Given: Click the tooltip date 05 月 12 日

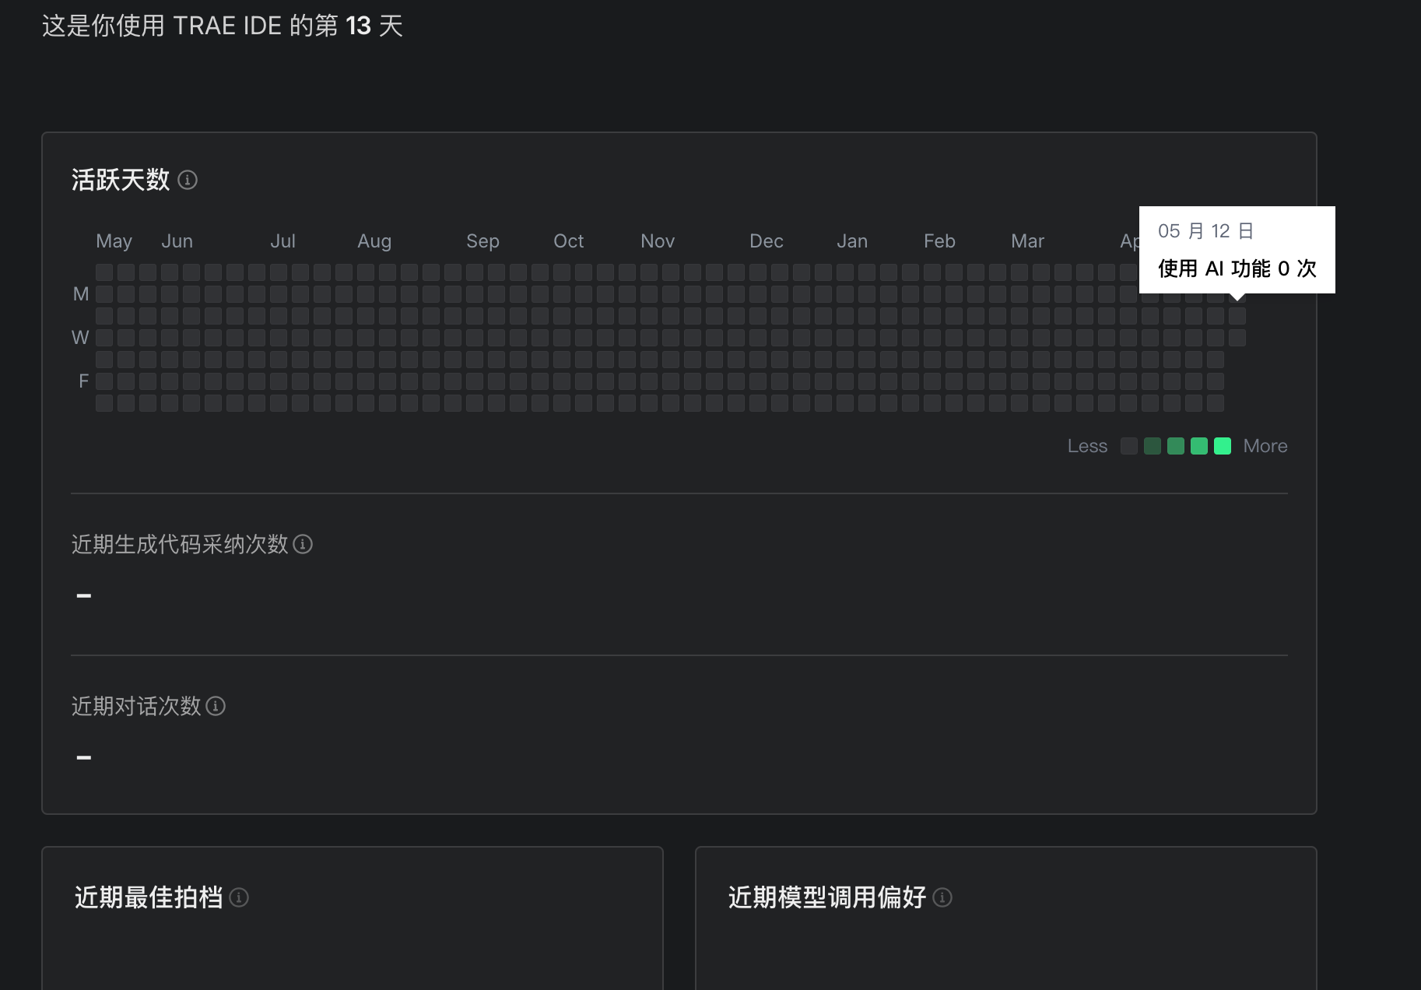Looking at the screenshot, I should (1205, 231).
